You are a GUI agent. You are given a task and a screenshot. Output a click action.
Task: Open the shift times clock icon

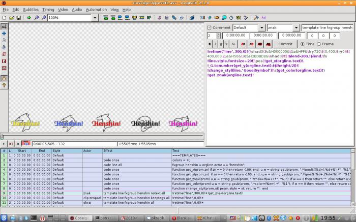(x=231, y=18)
